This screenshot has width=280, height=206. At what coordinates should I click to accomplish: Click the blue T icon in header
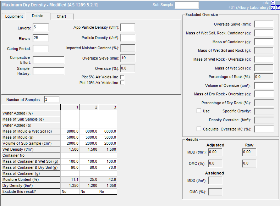(x=278, y=8)
